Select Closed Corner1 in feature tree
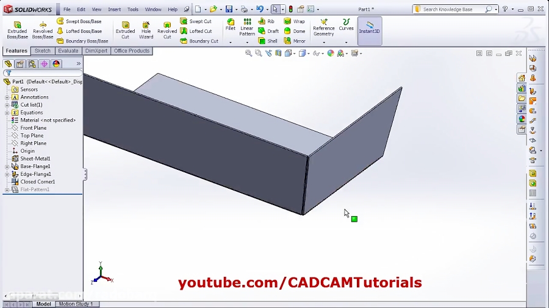The image size is (549, 308). (37, 182)
